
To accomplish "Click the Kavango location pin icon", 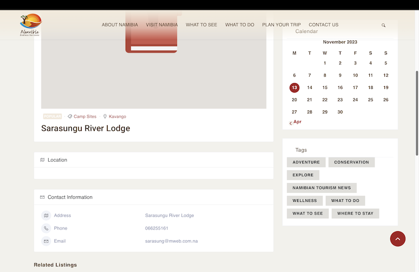I will (x=105, y=117).
